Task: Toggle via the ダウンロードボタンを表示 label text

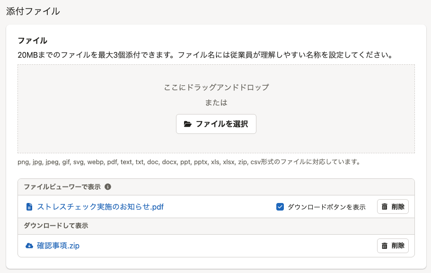Action: point(326,207)
